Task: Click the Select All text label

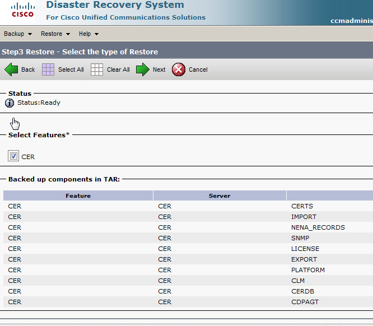Action: (71, 69)
